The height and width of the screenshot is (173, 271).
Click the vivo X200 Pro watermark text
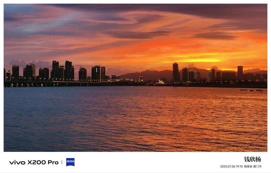[x=34, y=162]
